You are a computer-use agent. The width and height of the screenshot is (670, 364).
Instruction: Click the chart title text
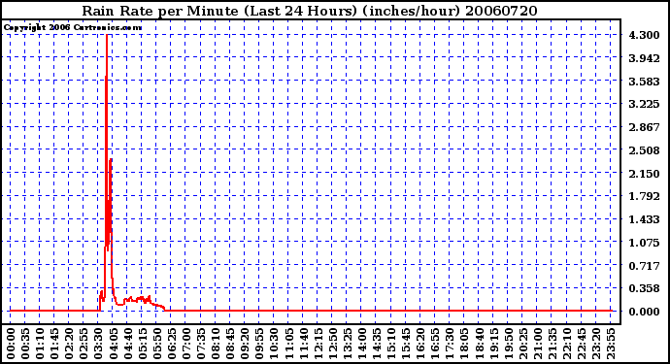310,11
